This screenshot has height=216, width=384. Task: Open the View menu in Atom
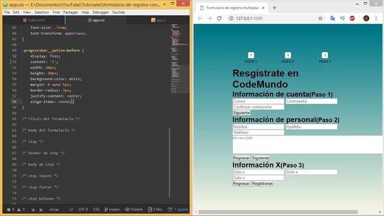27,12
